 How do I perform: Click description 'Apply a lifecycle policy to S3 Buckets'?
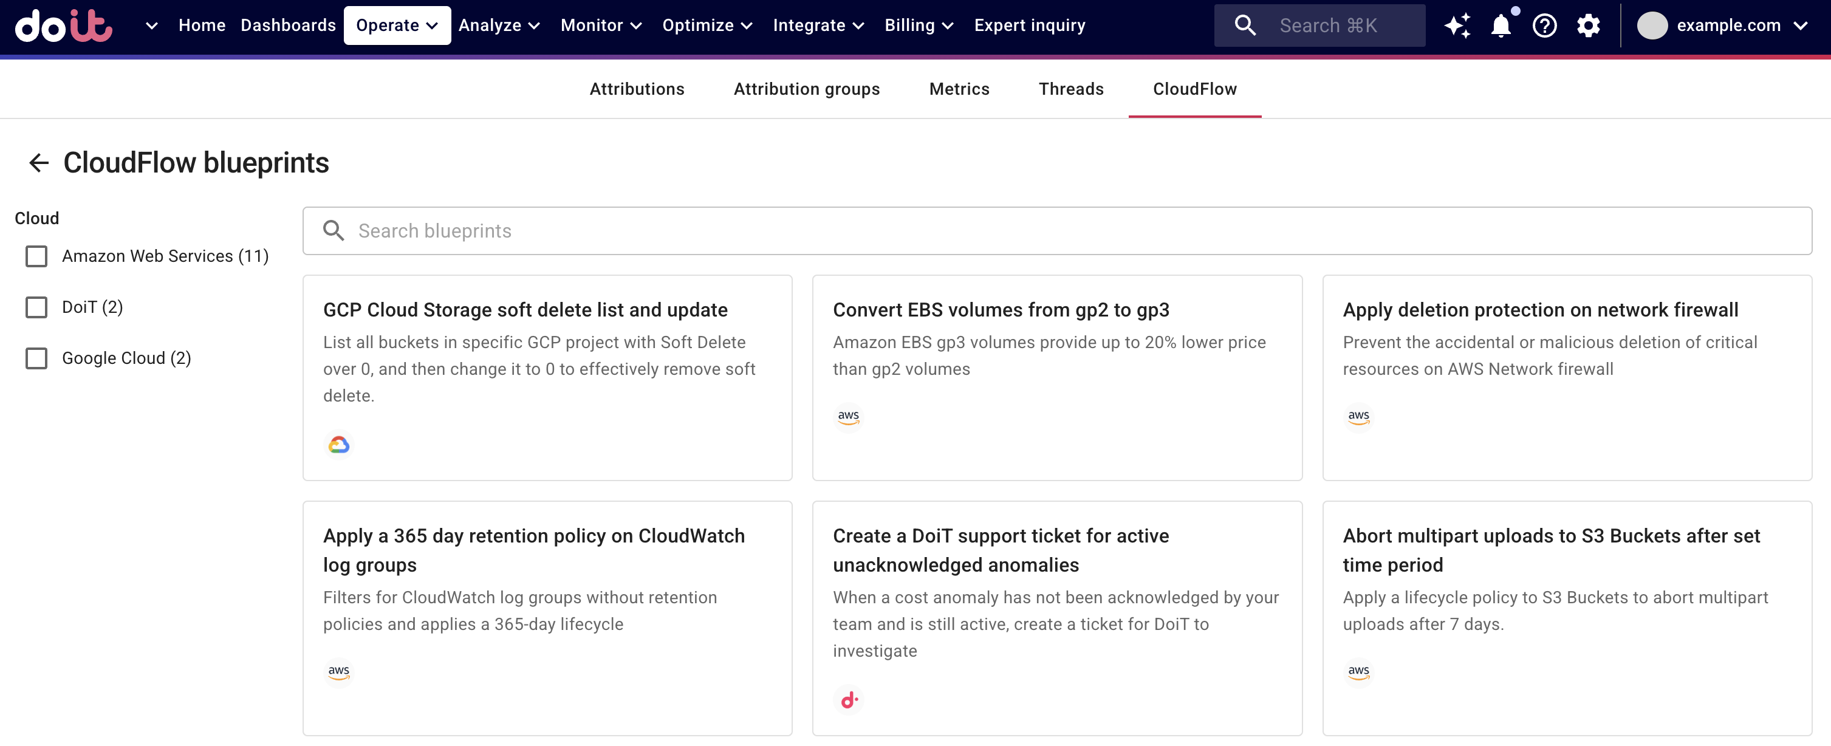pos(1555,611)
